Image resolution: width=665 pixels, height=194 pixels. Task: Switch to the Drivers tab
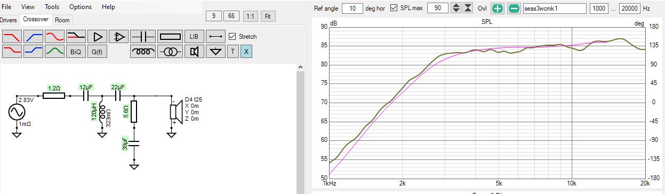pos(9,20)
